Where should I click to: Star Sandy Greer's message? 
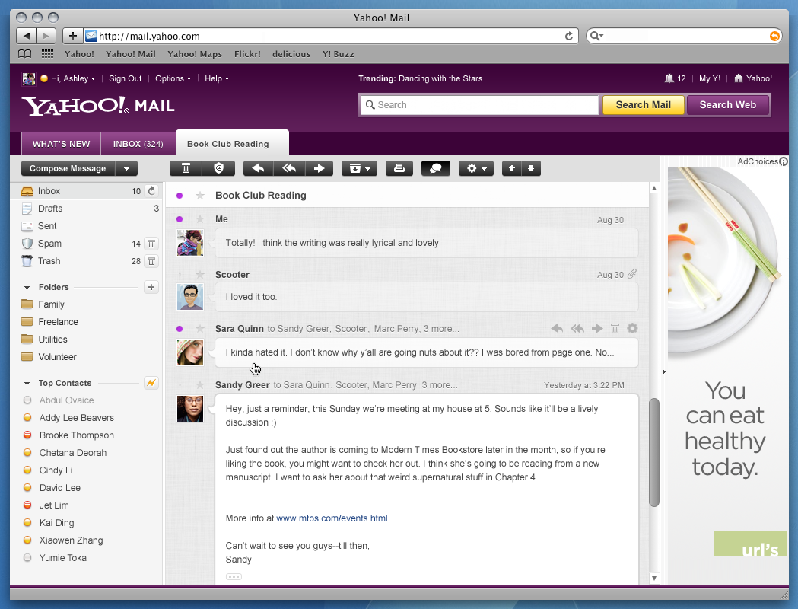coord(200,385)
